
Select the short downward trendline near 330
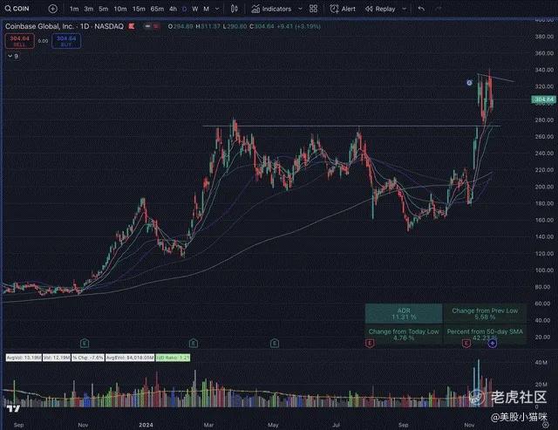pos(496,78)
